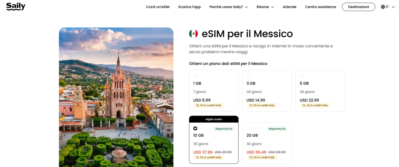The image size is (399, 167).
Task: Expand the Perché usare Saily? menu
Action: tap(228, 7)
